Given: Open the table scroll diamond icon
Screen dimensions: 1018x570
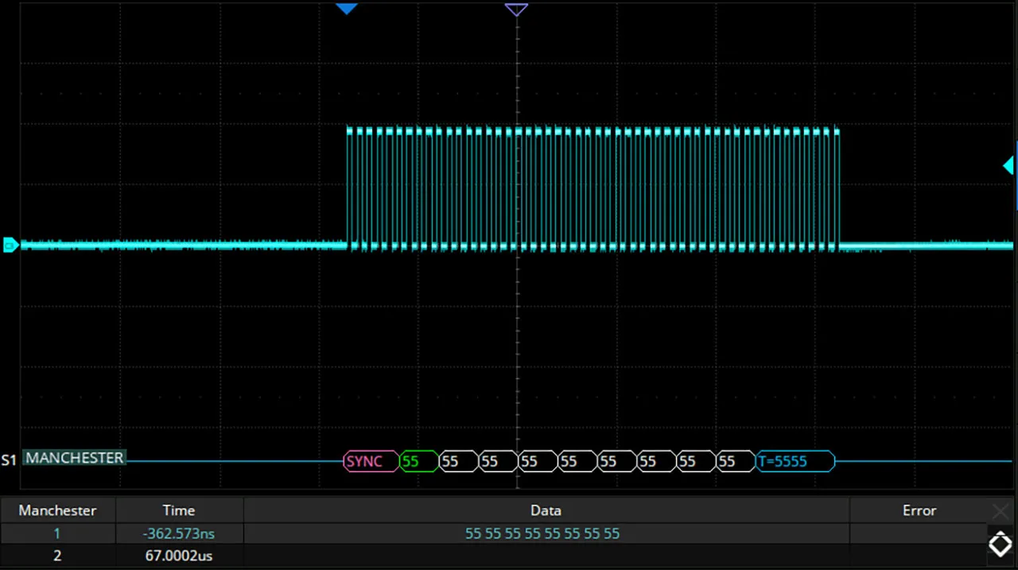Looking at the screenshot, I should pyautogui.click(x=1000, y=545).
